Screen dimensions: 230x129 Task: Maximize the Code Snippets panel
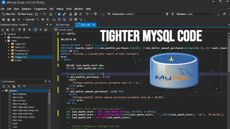(x=46, y=81)
